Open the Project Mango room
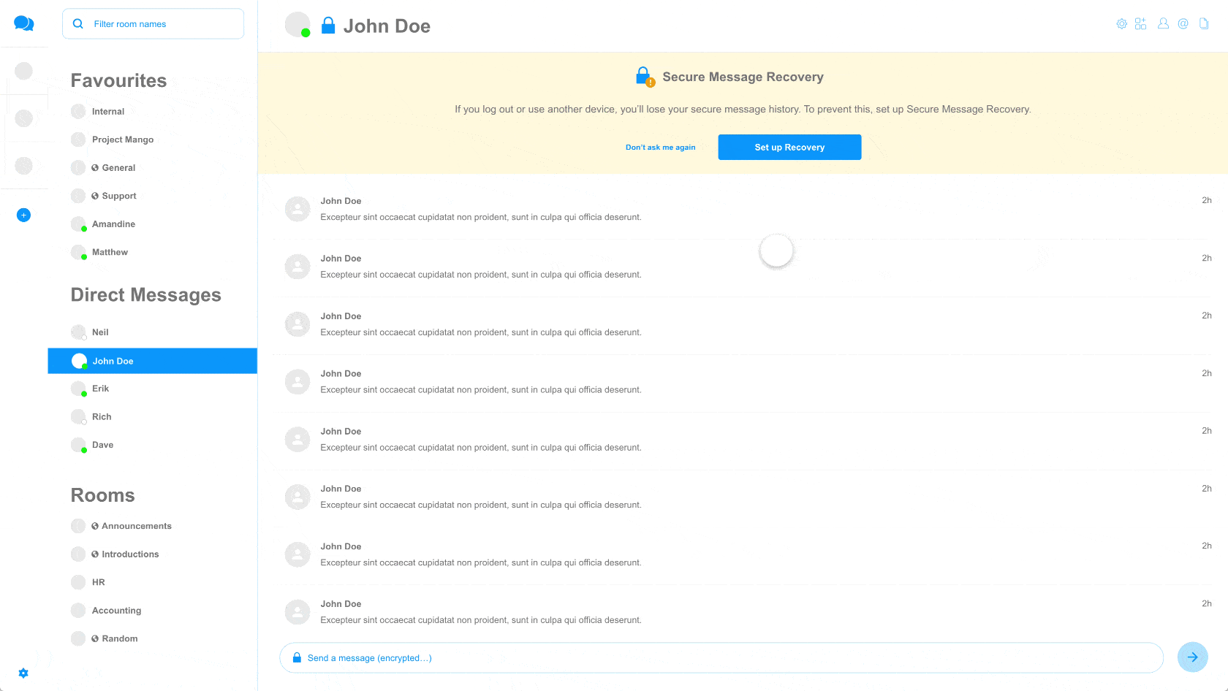The width and height of the screenshot is (1228, 691). point(122,140)
